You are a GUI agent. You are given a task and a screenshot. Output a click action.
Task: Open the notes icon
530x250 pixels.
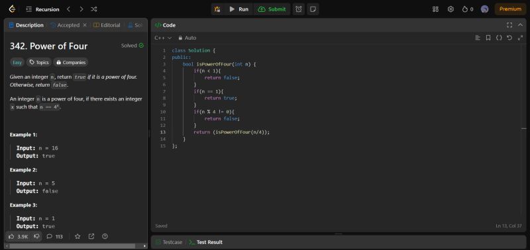point(313,9)
